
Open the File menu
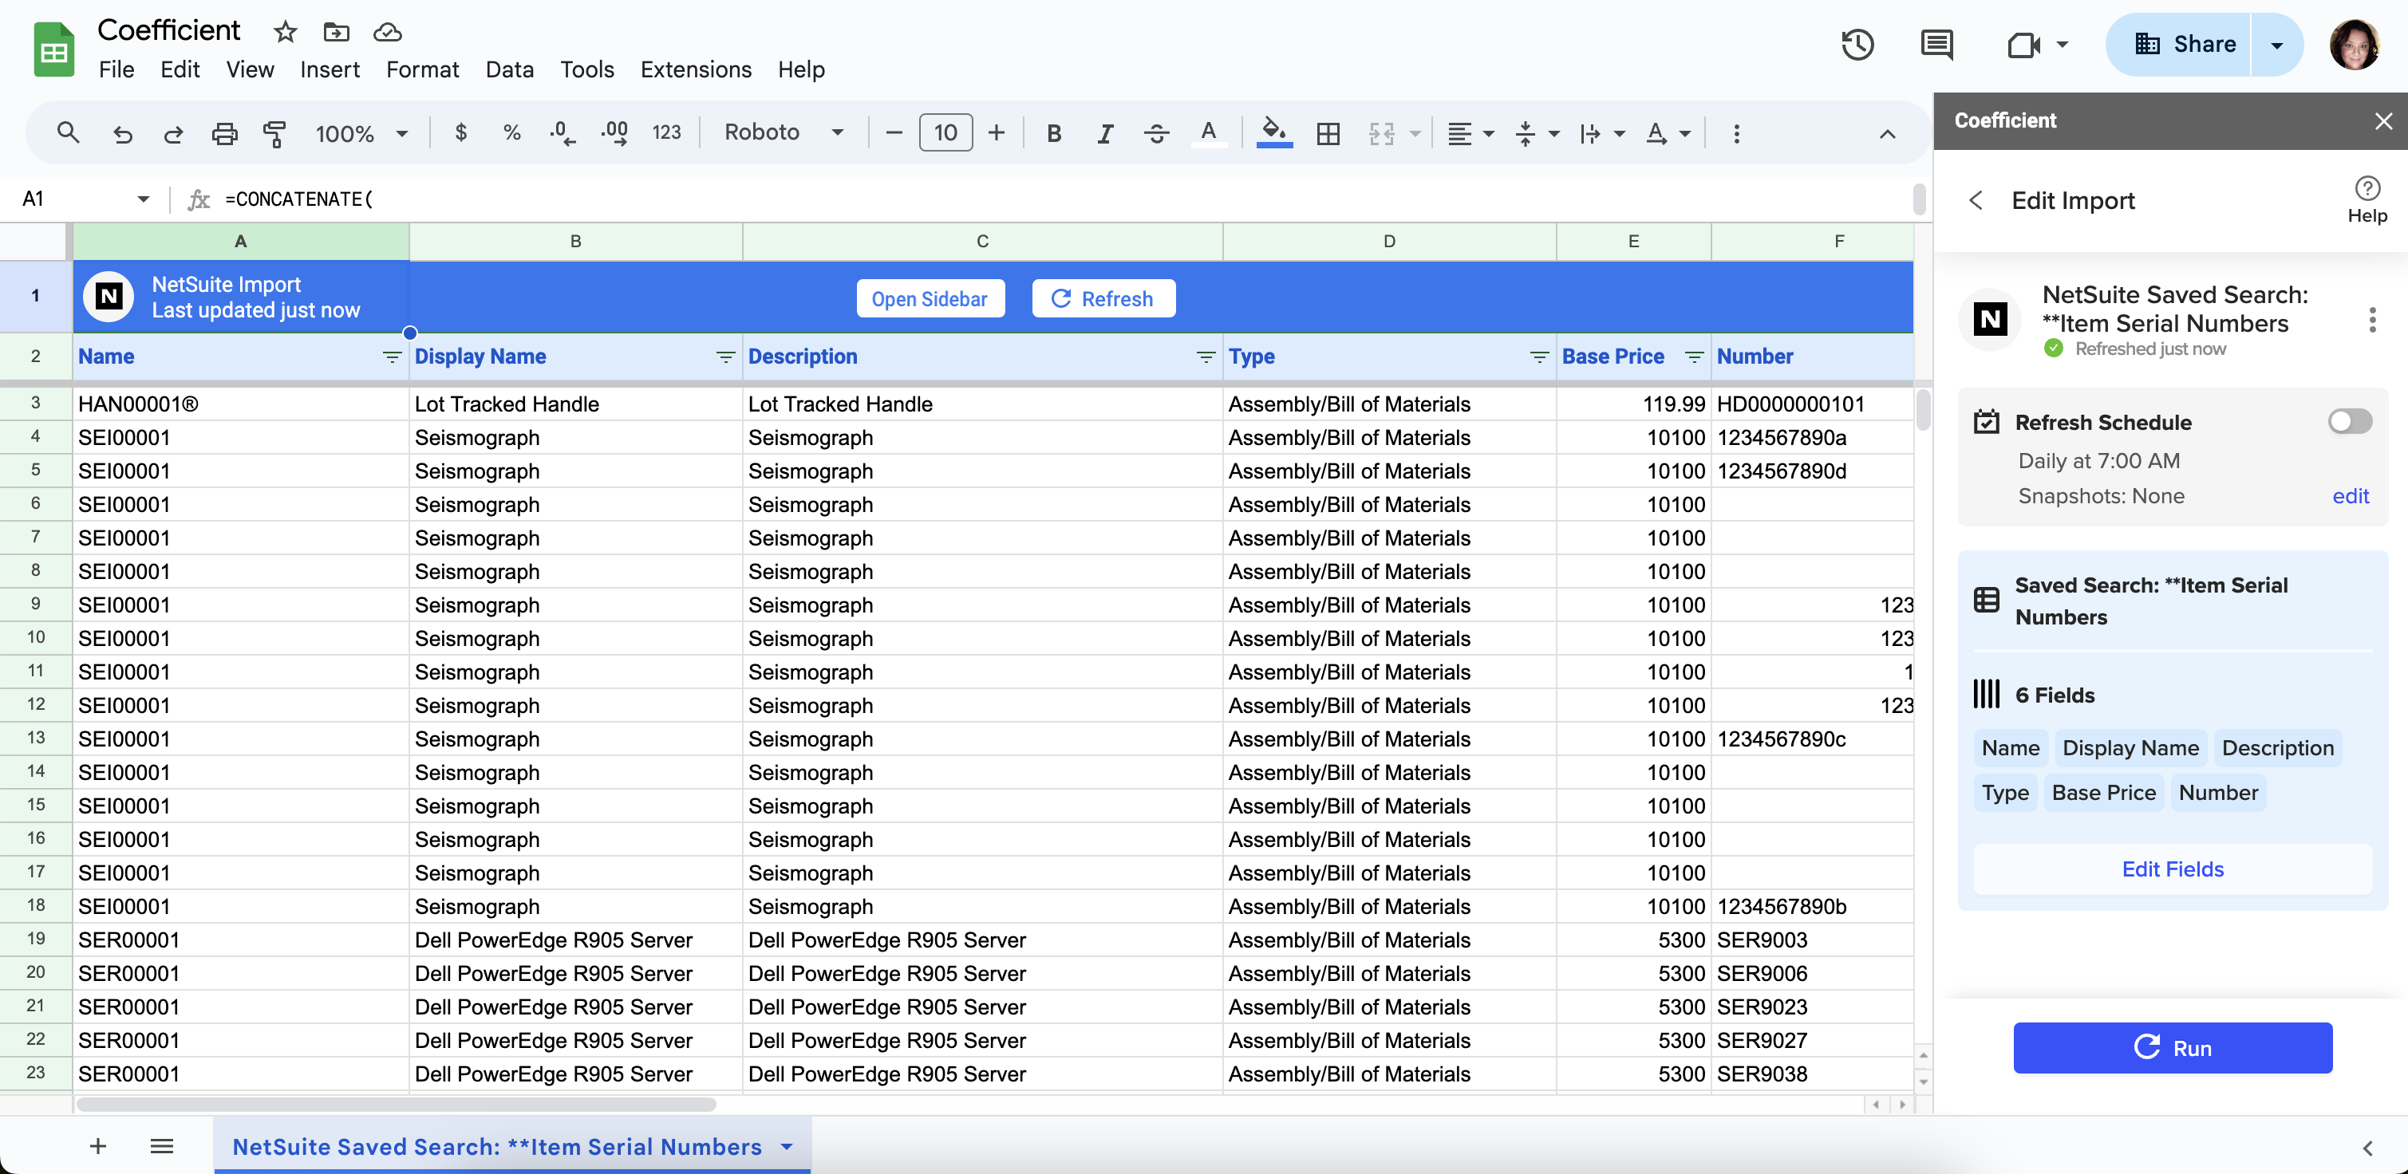click(116, 69)
